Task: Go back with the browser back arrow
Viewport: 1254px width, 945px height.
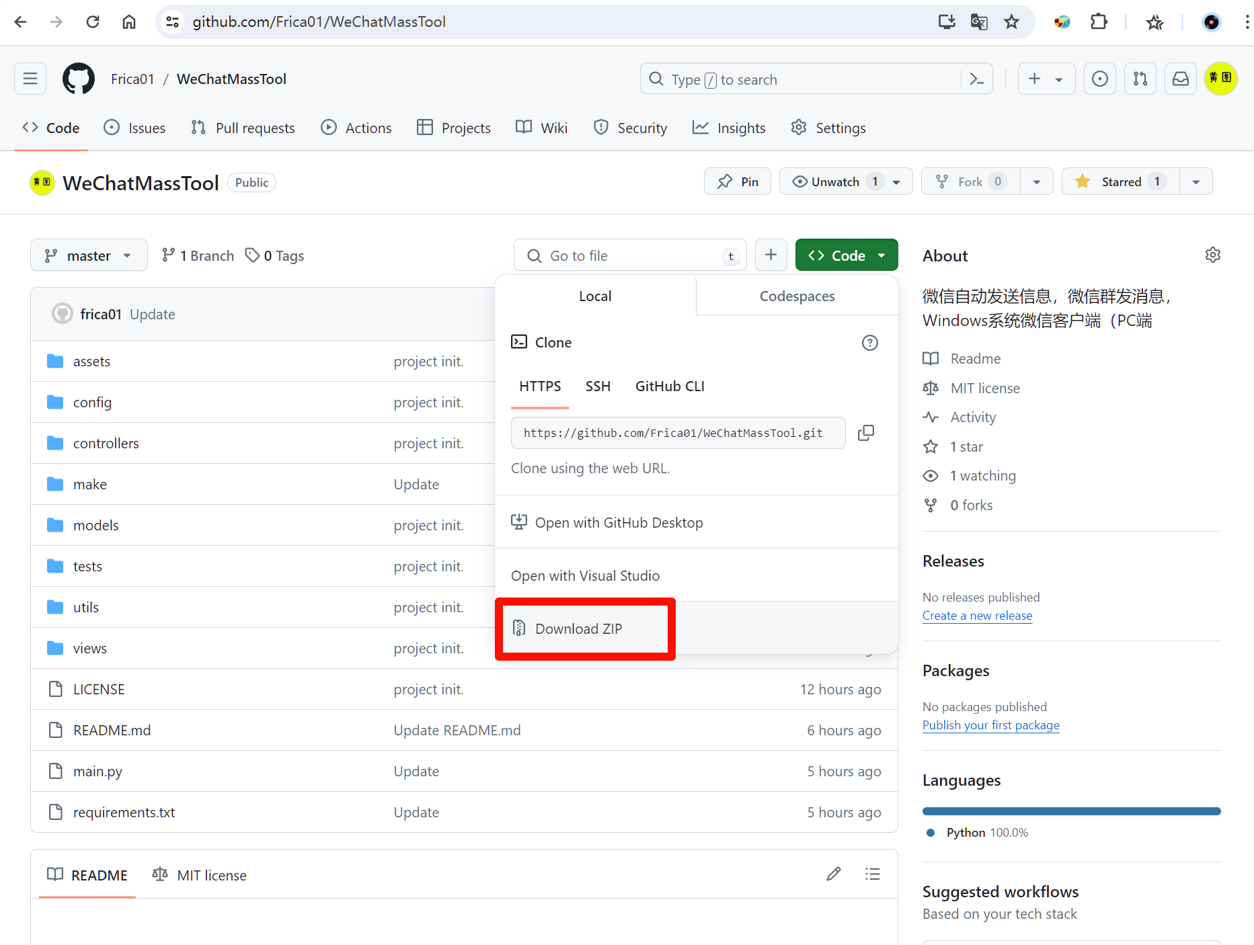Action: click(20, 22)
